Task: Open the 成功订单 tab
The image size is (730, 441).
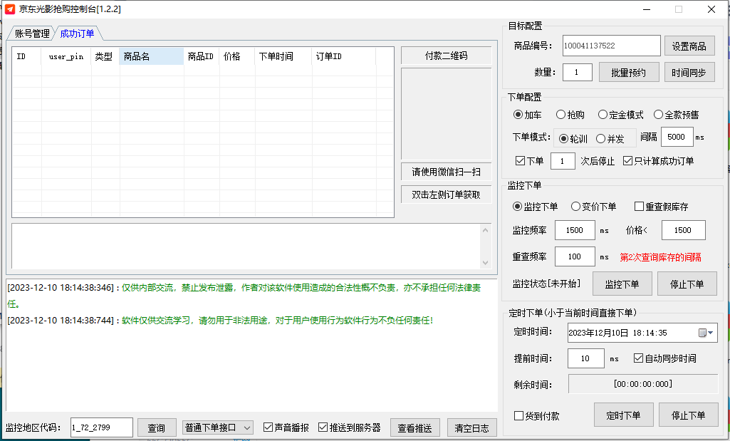Action: [77, 33]
